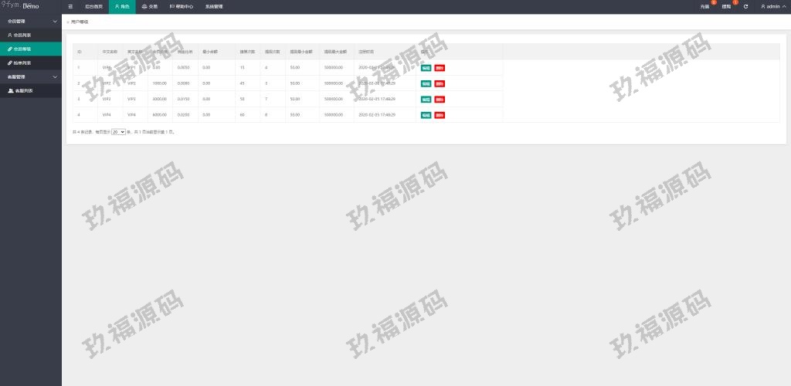
Task: Click the green edit button for VIP3
Action: coord(426,100)
